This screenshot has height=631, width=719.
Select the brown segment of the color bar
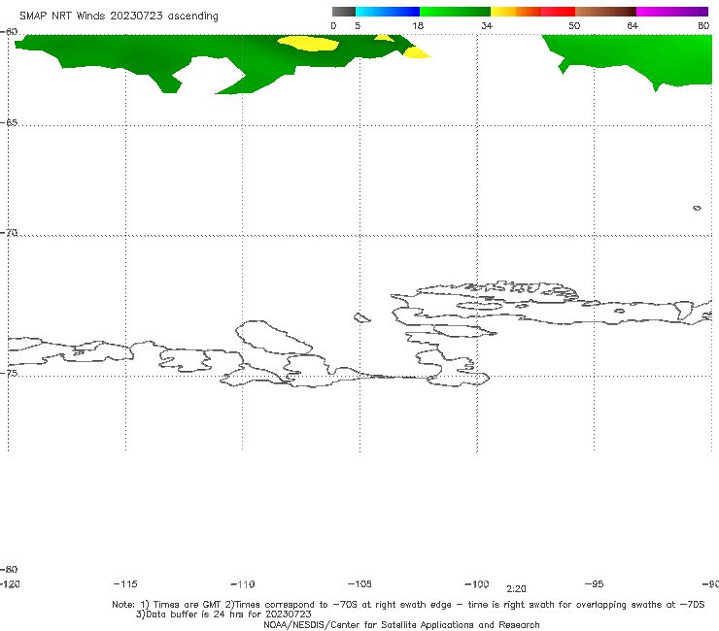point(605,12)
